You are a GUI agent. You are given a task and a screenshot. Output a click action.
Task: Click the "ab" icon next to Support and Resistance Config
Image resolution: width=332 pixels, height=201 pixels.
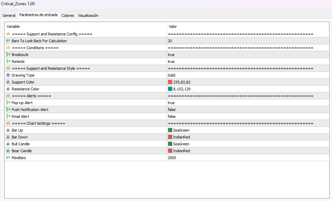coord(8,34)
